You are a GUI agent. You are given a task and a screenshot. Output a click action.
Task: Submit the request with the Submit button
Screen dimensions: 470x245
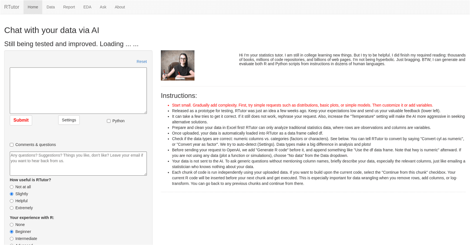[x=21, y=120]
